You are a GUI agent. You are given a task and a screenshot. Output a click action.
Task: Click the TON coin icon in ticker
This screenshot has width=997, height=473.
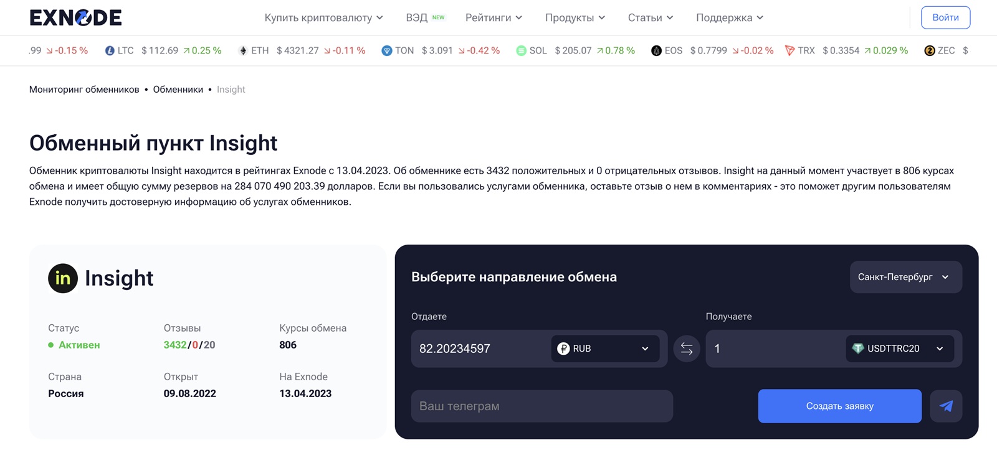click(387, 50)
